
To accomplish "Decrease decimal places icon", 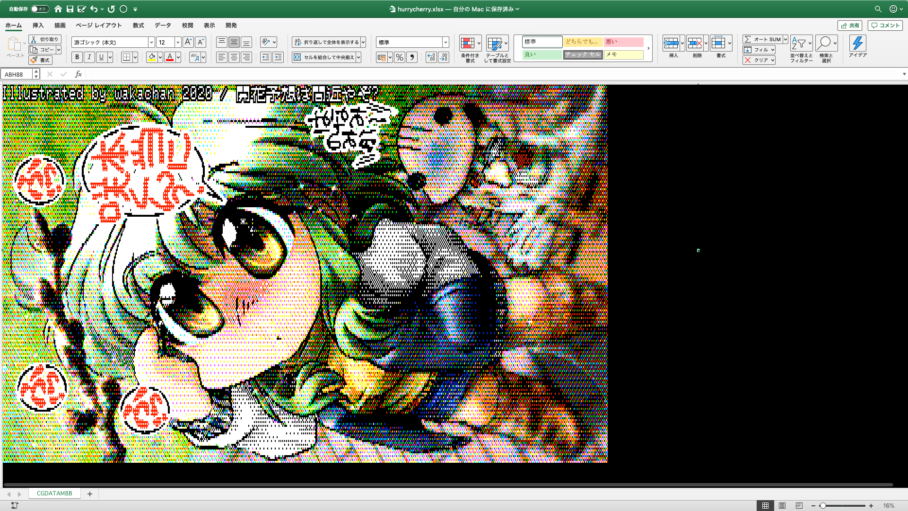I will click(444, 57).
